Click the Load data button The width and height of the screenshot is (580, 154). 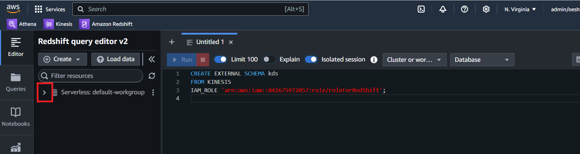[115, 59]
